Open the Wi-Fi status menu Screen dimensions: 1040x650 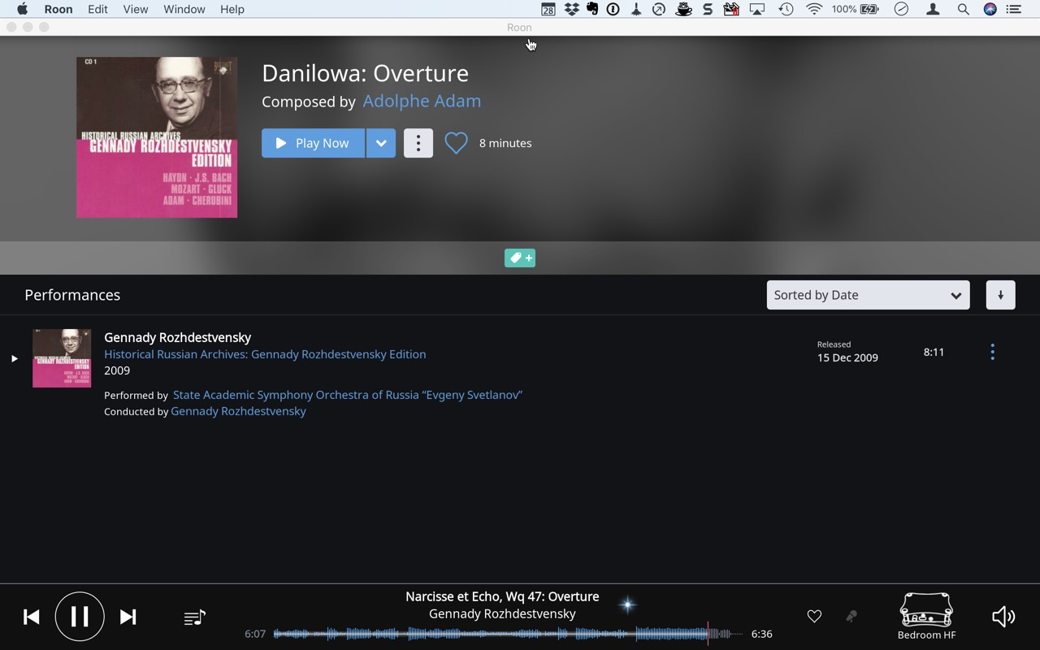pyautogui.click(x=814, y=9)
